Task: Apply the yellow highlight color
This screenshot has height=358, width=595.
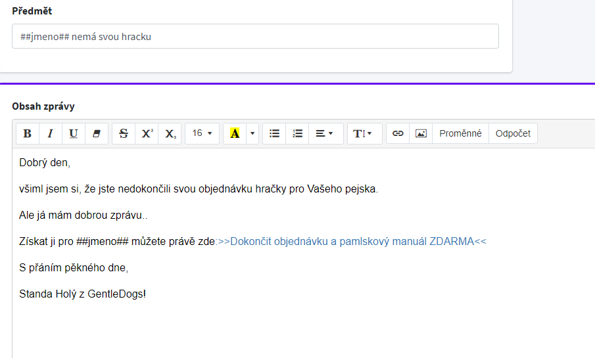Action: pos(235,133)
